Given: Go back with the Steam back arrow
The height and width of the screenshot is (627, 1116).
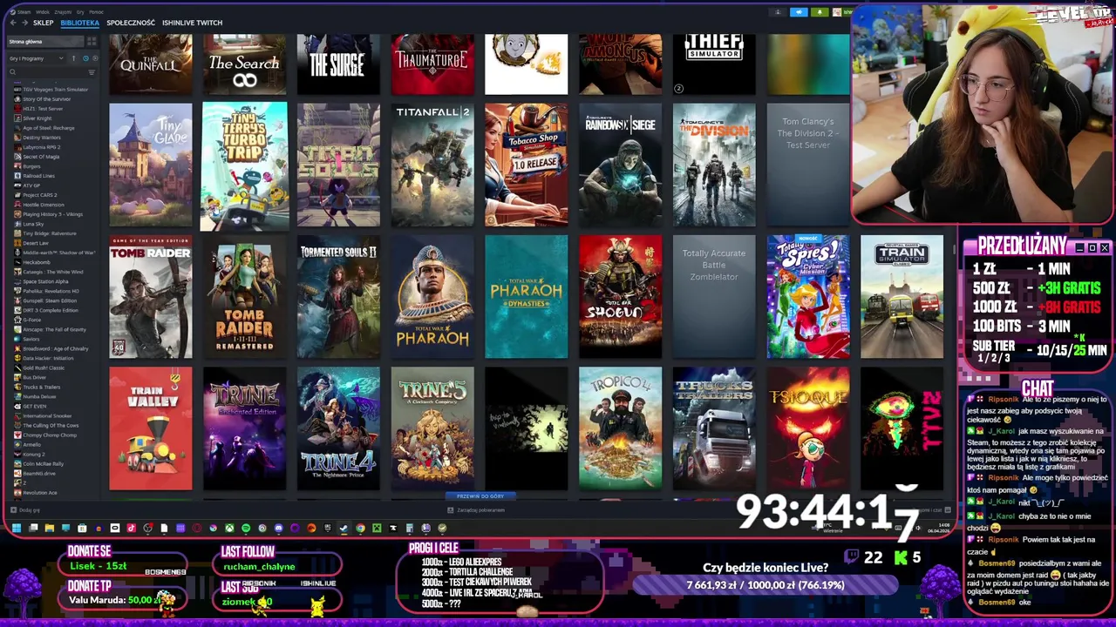Looking at the screenshot, I should coord(13,23).
